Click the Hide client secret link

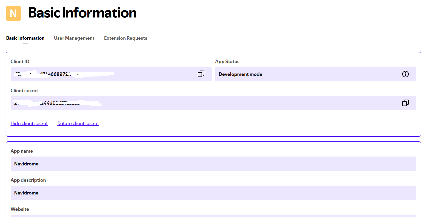coord(29,124)
